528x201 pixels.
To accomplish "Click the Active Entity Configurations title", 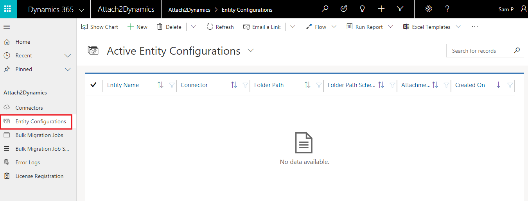I will click(174, 51).
